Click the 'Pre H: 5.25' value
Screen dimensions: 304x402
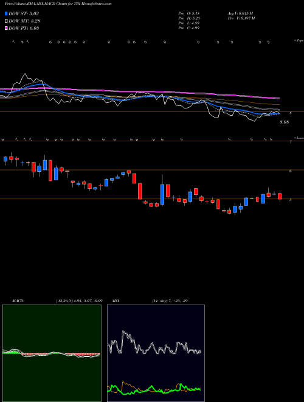(189, 18)
